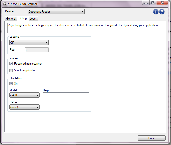The width and height of the screenshot is (171, 145).
Task: Switch to the General tab
Action: (11, 19)
